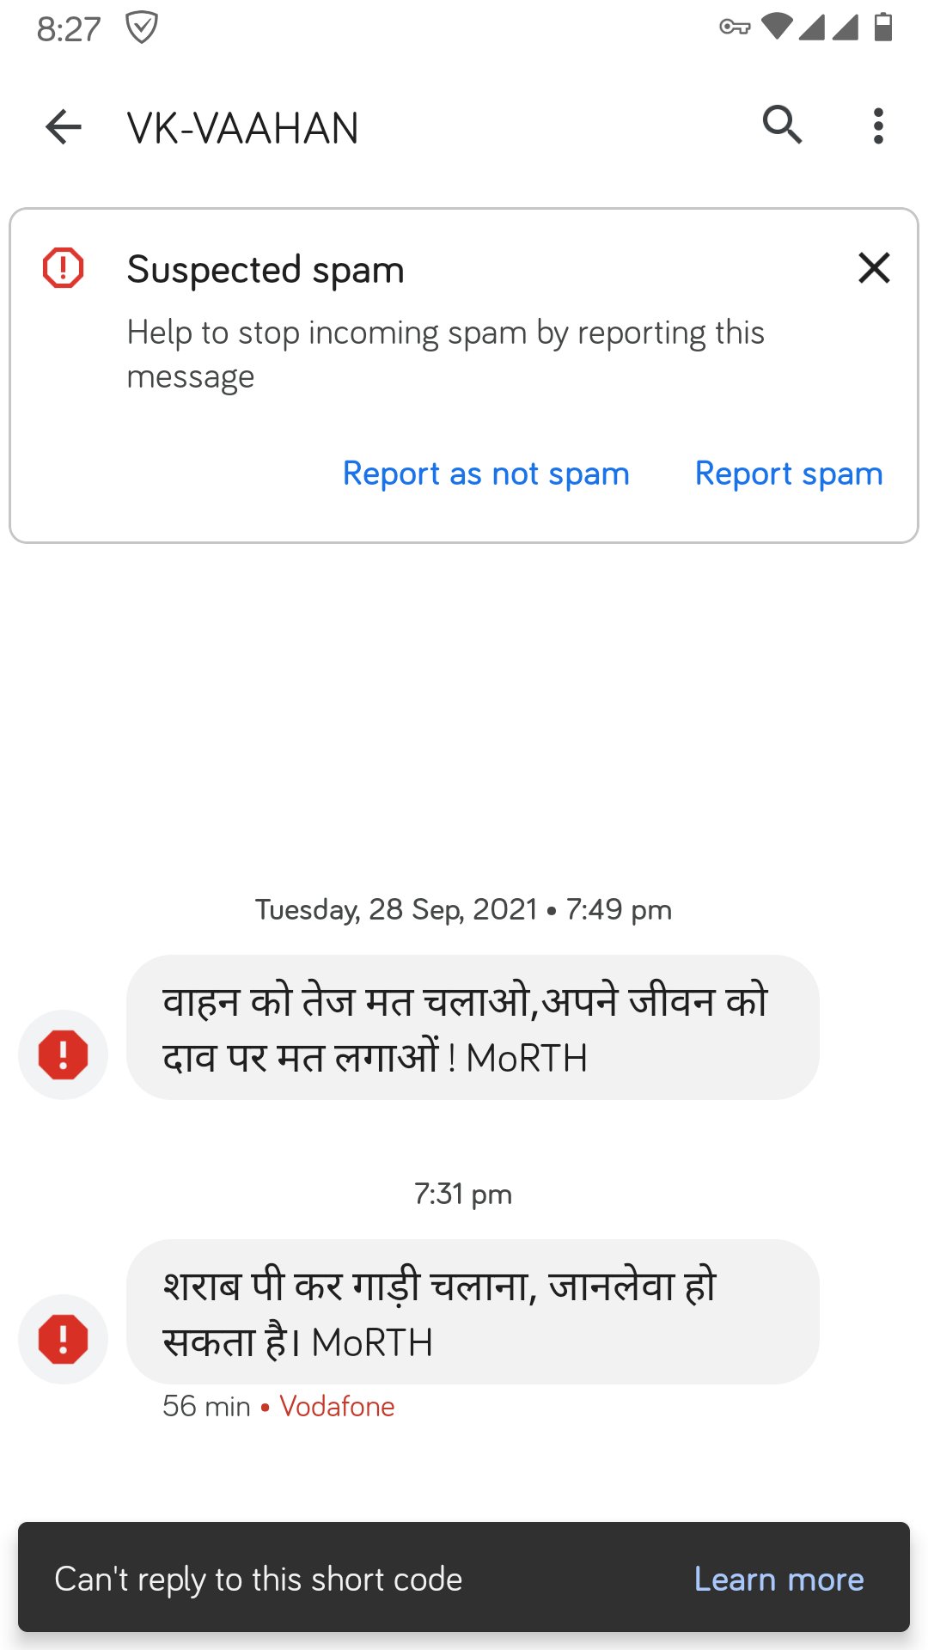Click Report as not spam
The height and width of the screenshot is (1650, 928).
coord(485,474)
